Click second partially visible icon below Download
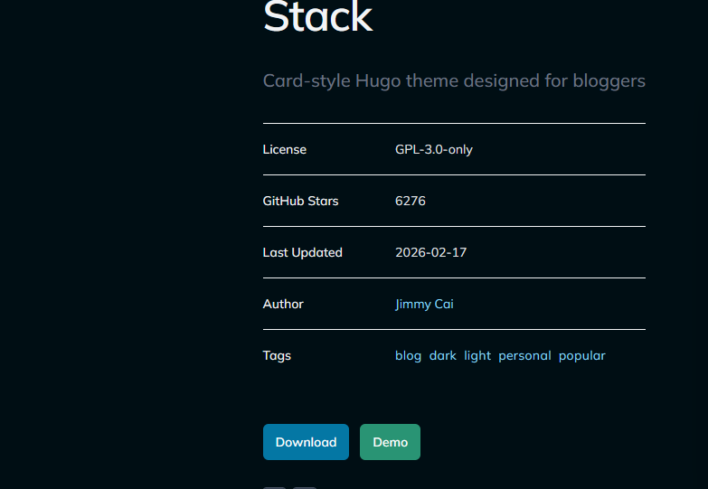This screenshot has height=489, width=708. [x=305, y=487]
